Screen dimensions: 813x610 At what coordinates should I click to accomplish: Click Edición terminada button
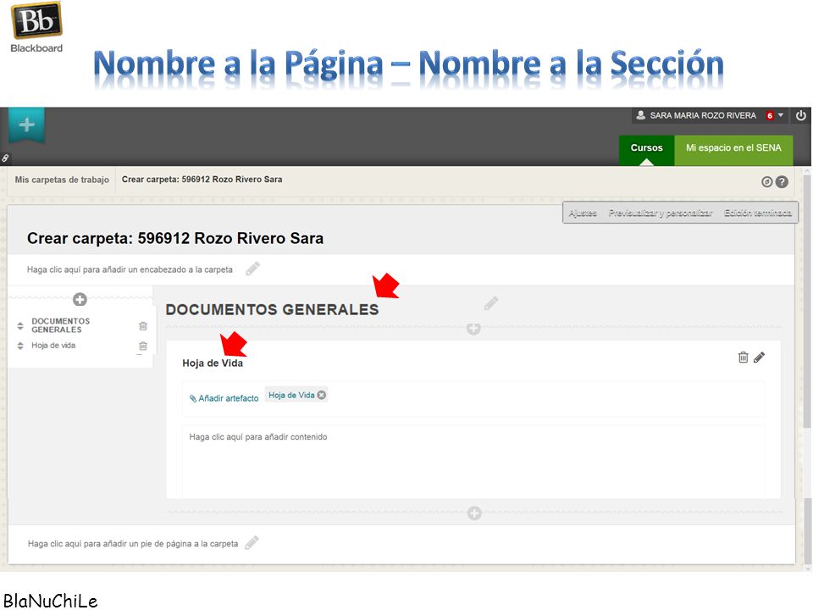[757, 213]
